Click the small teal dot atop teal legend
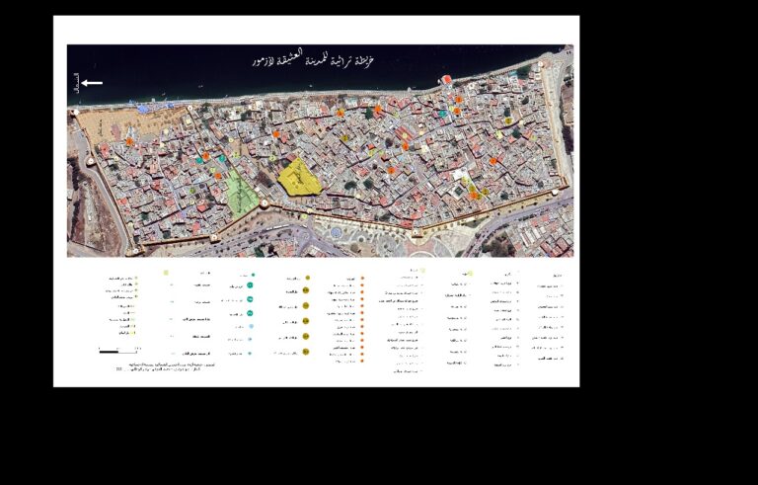 (252, 275)
